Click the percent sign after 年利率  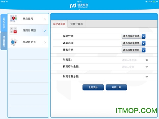[147, 60]
